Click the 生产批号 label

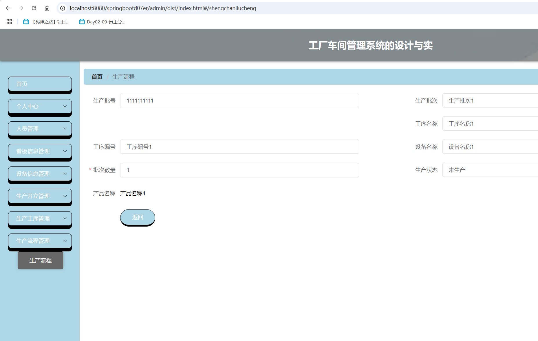pos(104,101)
